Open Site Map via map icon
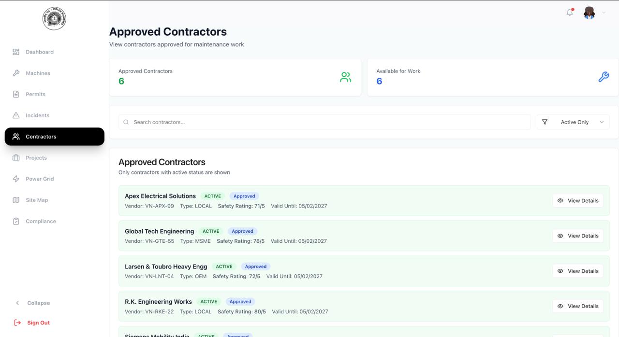This screenshot has width=619, height=337. (16, 200)
